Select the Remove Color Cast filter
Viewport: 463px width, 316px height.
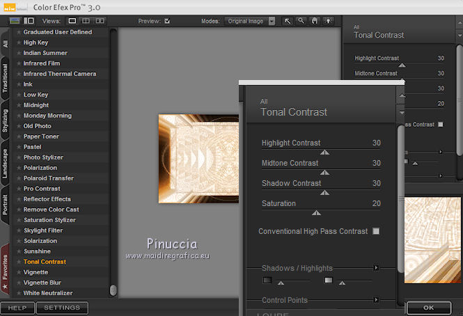(x=51, y=210)
